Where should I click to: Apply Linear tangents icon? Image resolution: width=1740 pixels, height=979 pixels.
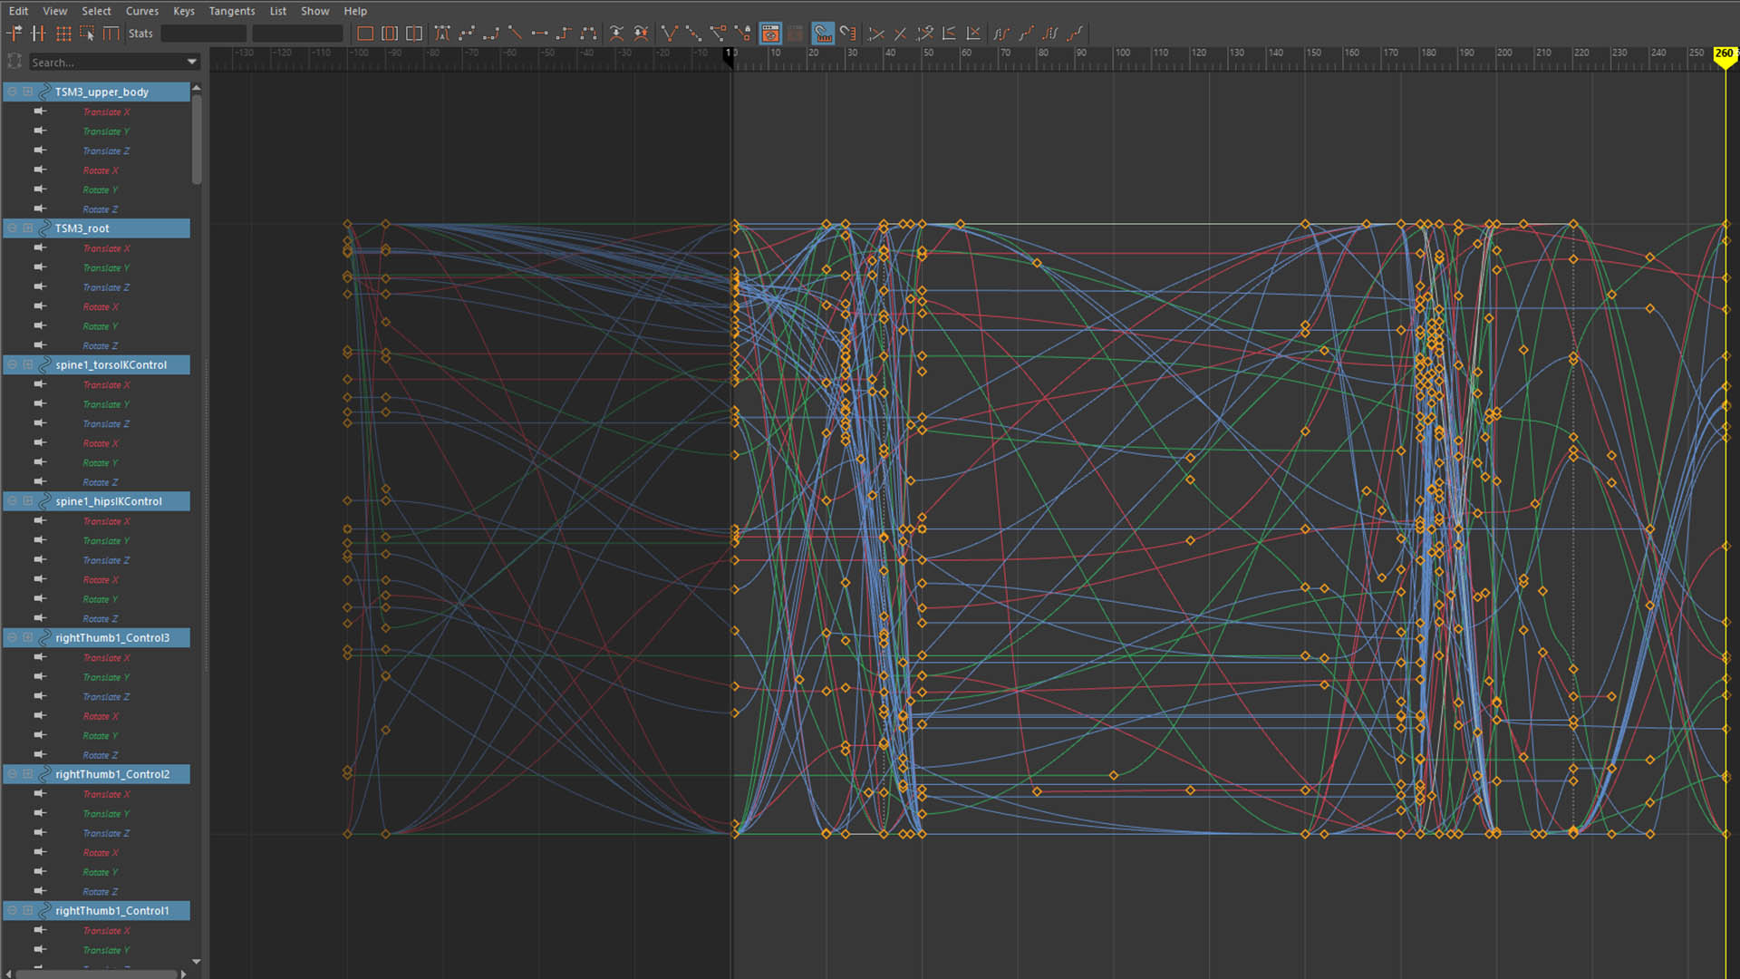click(x=515, y=34)
